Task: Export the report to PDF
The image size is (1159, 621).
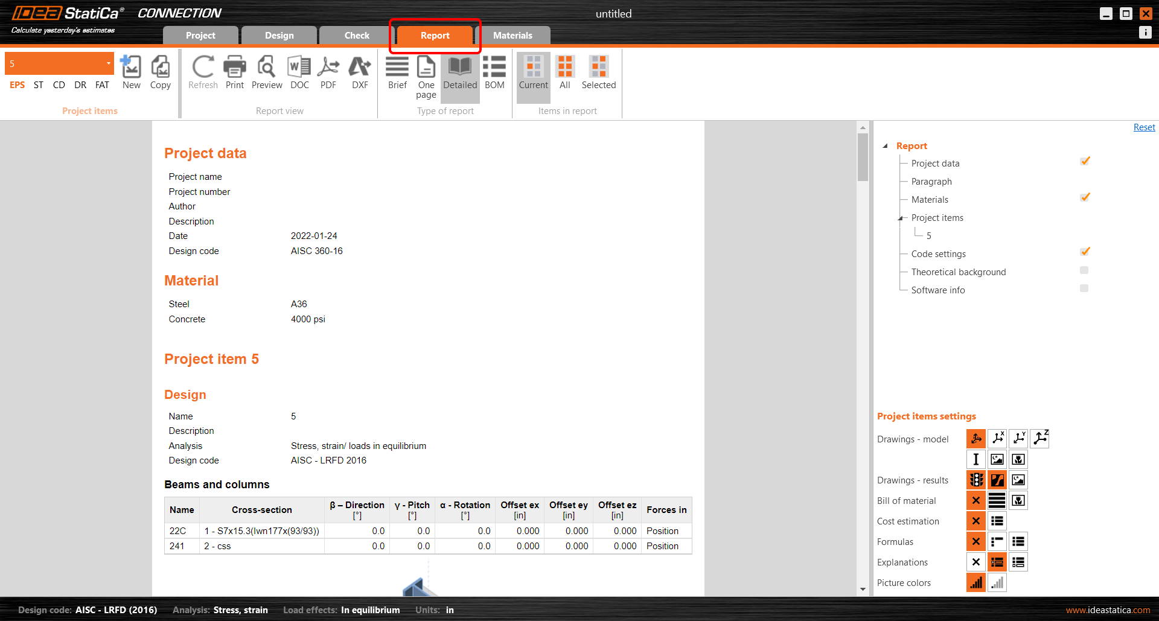Action: (x=328, y=72)
